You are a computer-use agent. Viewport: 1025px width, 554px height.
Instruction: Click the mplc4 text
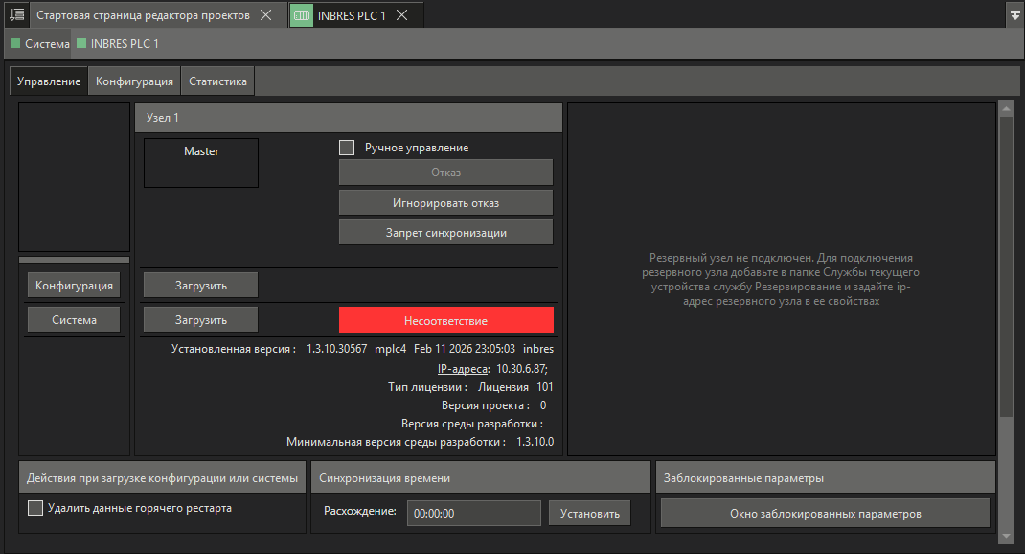coord(390,349)
